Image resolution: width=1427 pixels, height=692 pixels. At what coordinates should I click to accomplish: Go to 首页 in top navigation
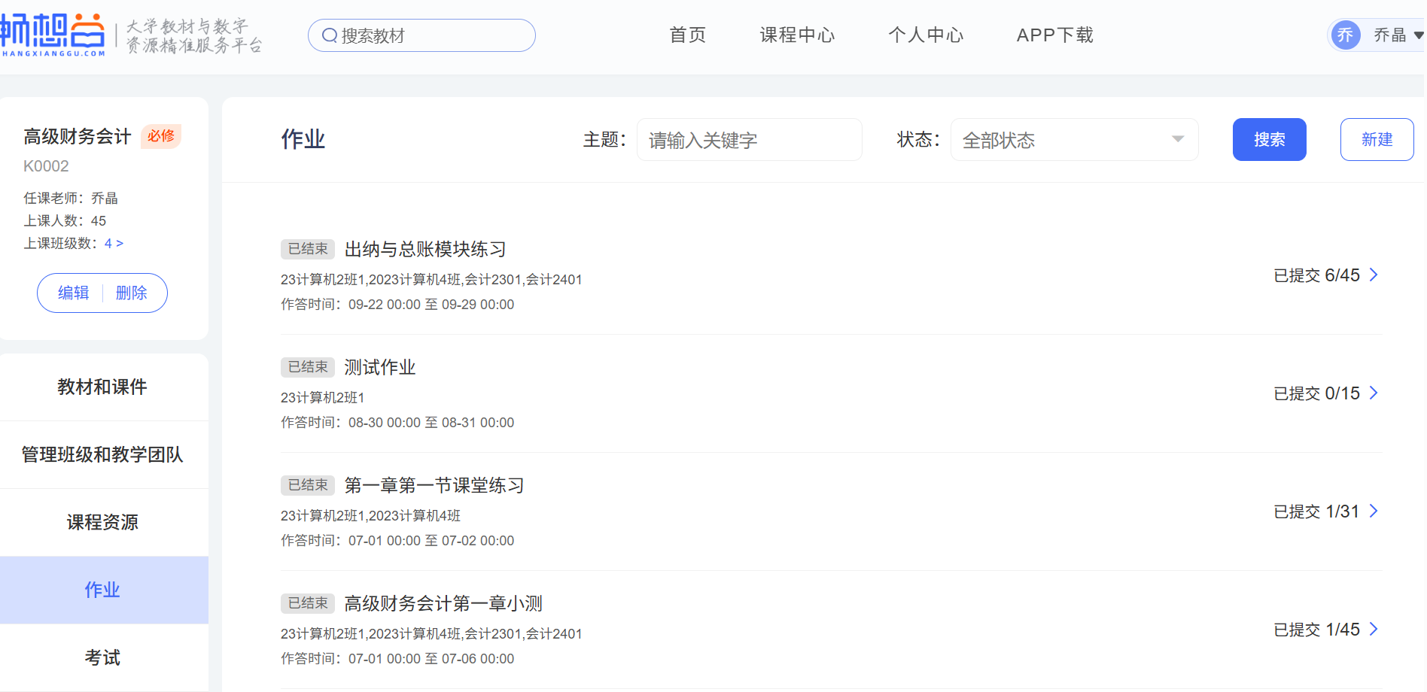(x=687, y=35)
